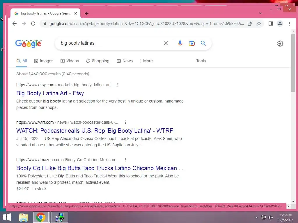Open options for Etsy result

coord(118,85)
